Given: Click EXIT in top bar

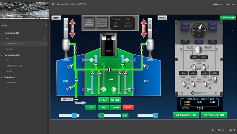Looking at the screenshot, I should (234, 4).
